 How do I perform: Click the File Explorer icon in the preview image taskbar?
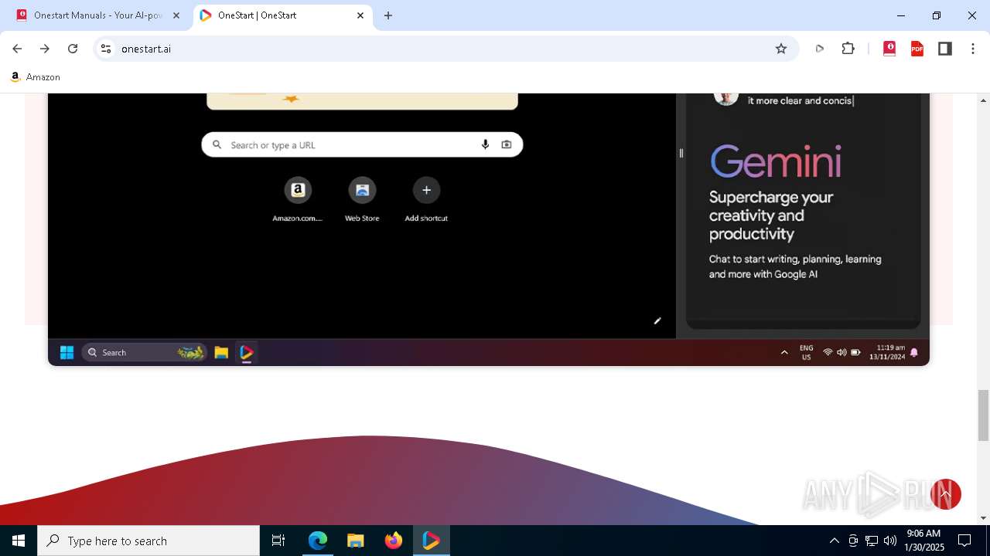221,352
